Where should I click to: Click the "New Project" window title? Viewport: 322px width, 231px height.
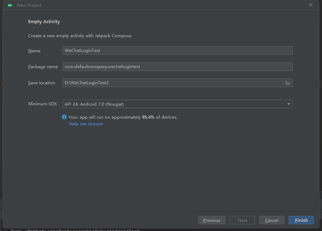point(29,5)
